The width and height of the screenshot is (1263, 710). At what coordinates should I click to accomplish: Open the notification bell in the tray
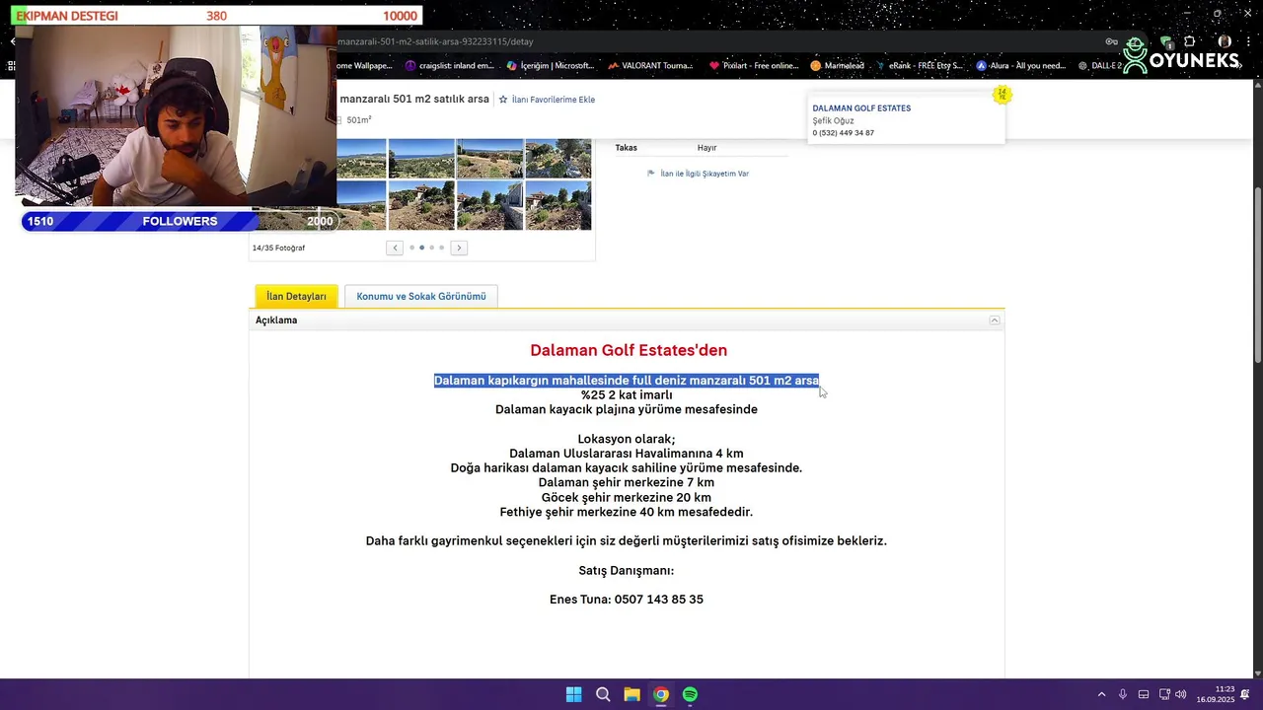point(1245,694)
